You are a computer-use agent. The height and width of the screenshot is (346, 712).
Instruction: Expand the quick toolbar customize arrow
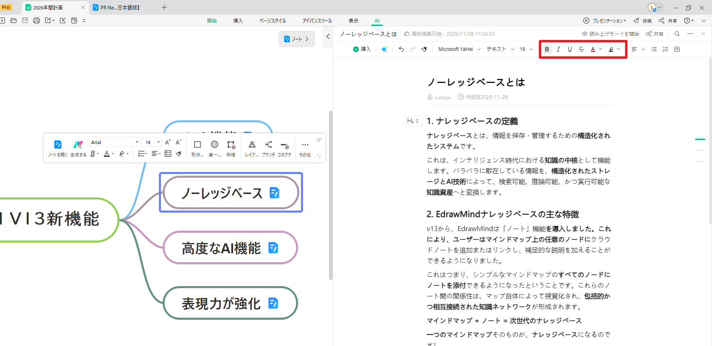point(84,21)
